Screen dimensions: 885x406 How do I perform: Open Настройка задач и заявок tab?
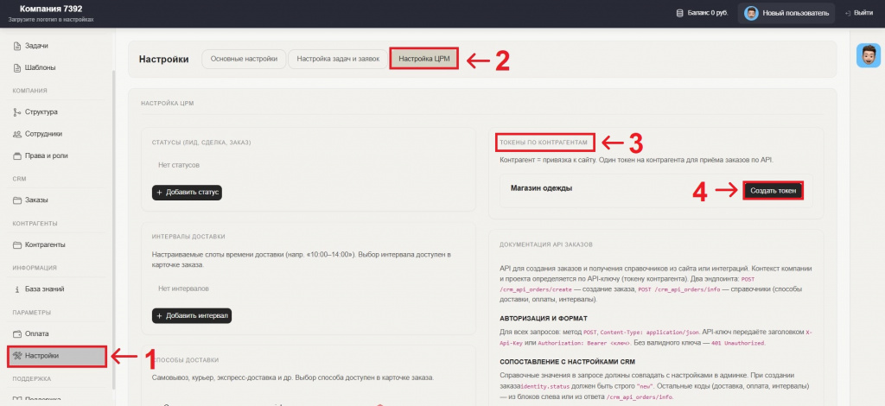(337, 59)
